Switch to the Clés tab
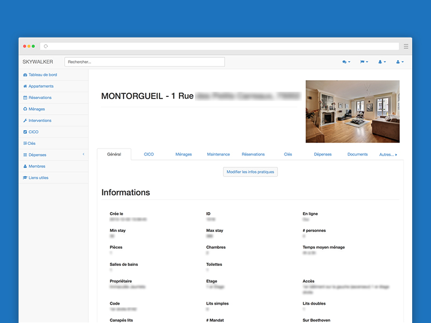The height and width of the screenshot is (323, 431). (288, 155)
